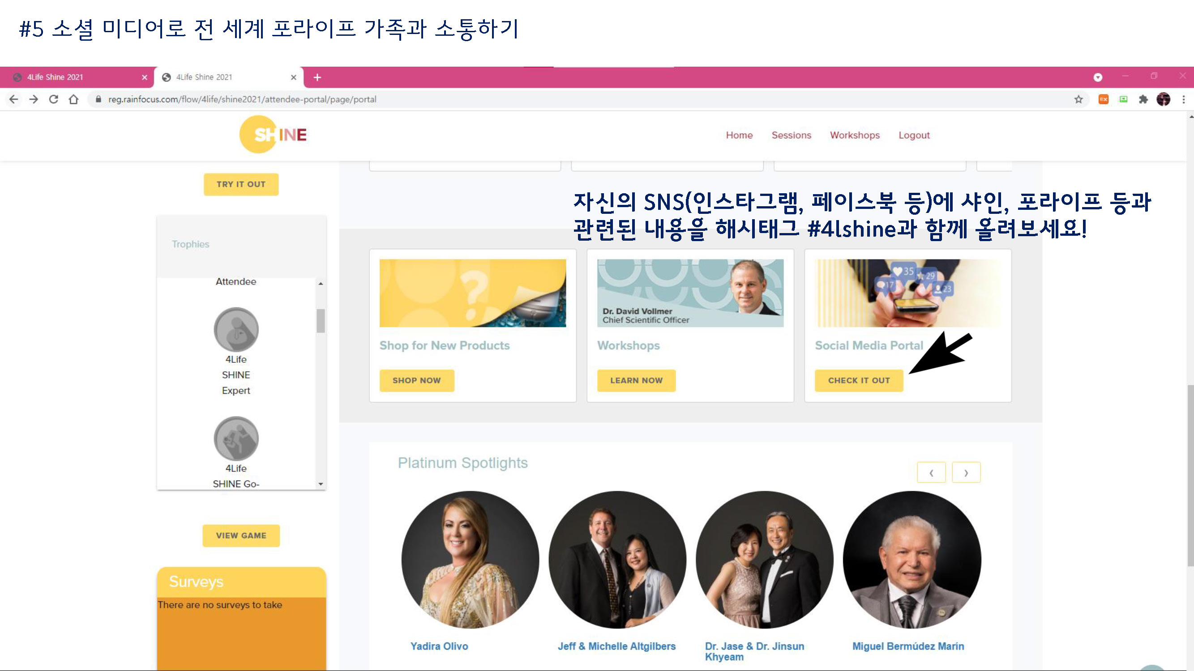Image resolution: width=1194 pixels, height=671 pixels.
Task: Click the Shop for New Products image
Action: 472,293
